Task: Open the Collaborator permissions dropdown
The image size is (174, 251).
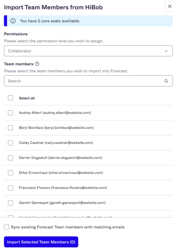Action: point(88,51)
